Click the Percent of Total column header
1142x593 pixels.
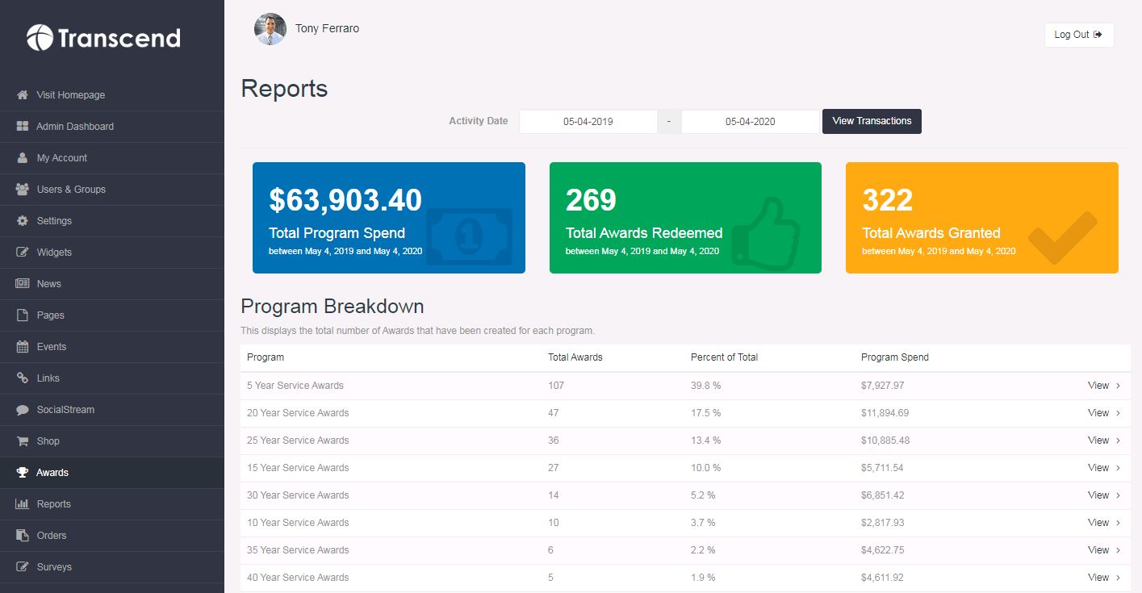click(x=724, y=357)
